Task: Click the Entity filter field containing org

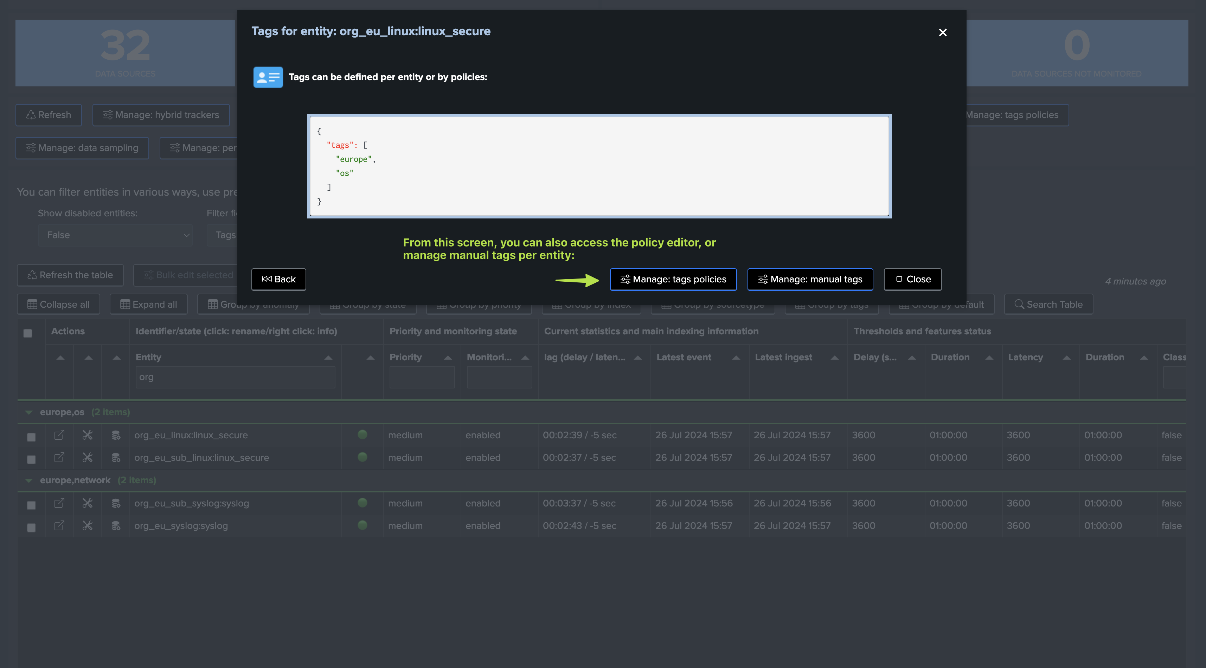Action: point(235,377)
